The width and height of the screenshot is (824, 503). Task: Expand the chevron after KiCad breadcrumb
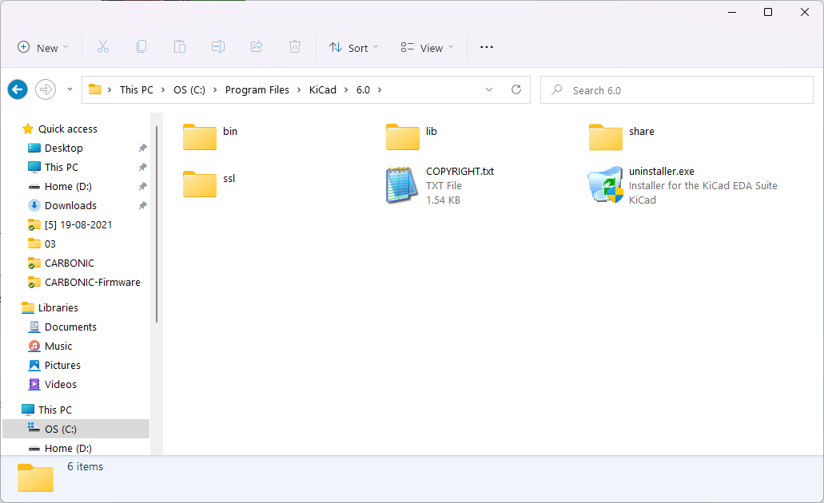click(x=346, y=89)
